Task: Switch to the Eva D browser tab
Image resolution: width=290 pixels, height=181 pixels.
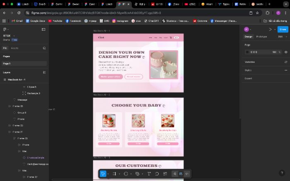Action: (x=40, y=4)
